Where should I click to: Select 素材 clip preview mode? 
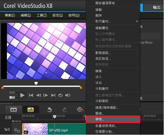(x=12, y=97)
